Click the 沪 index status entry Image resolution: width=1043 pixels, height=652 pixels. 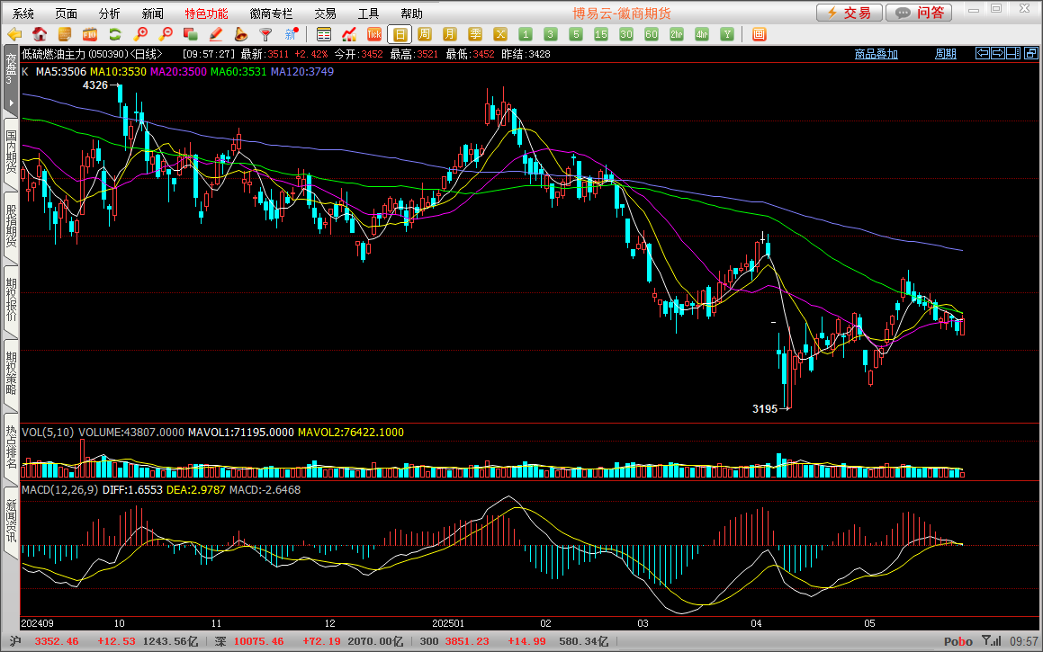15,641
